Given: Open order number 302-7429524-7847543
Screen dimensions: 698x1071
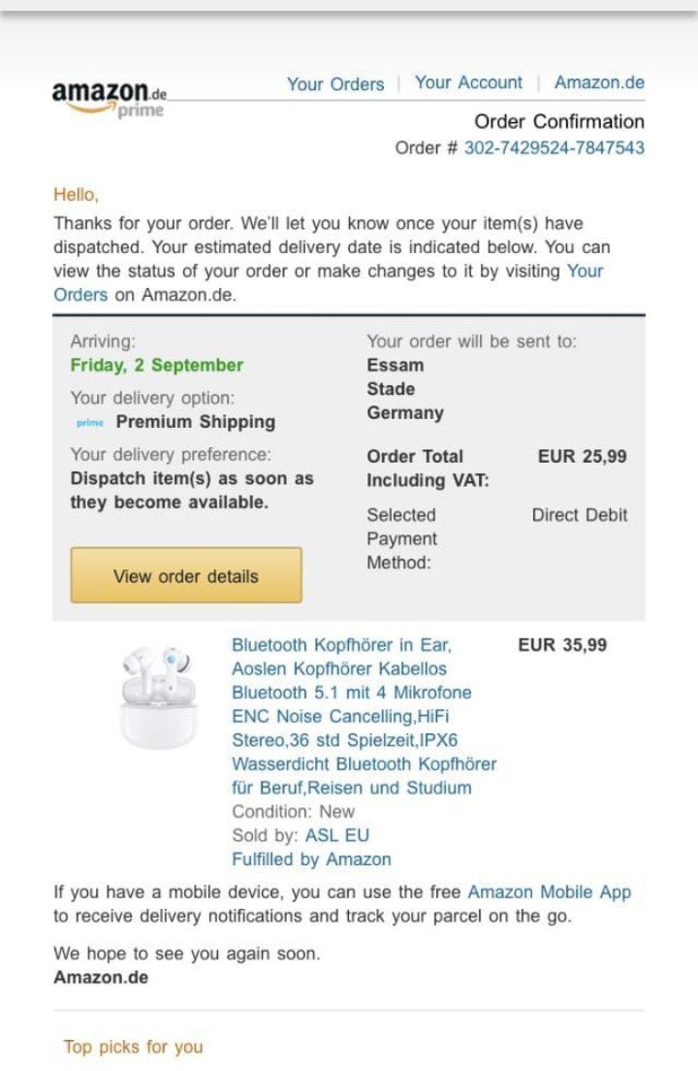Looking at the screenshot, I should tap(555, 147).
